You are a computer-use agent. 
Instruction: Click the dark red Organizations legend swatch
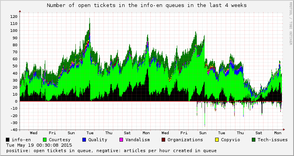pos(163,140)
